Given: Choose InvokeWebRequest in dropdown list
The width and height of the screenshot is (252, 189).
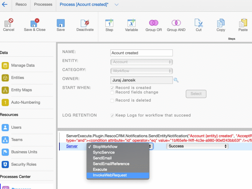Looking at the screenshot, I should 118,175.
